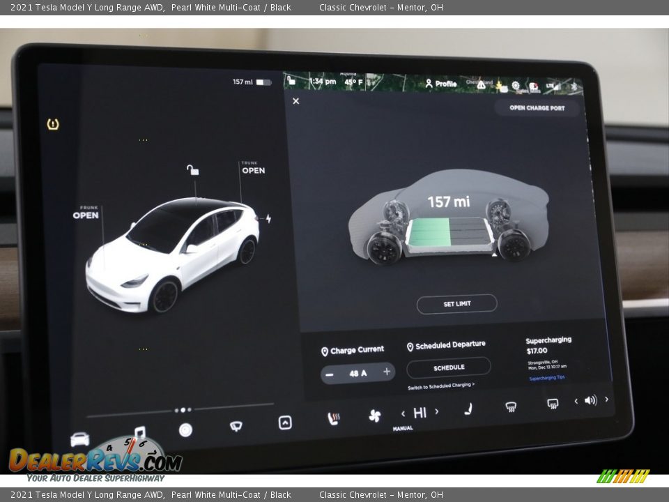Tap the battery indicator beside 157 mi

coord(263,82)
